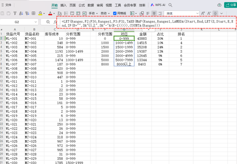Open the 会员专享 tab
Viewport: 237px width, 164px height.
click(x=130, y=5)
